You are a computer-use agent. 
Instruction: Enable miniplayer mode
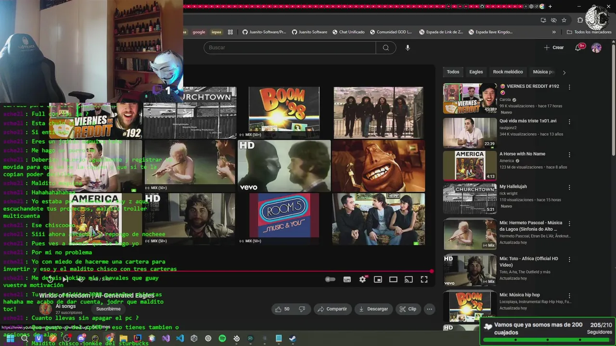tap(378, 279)
